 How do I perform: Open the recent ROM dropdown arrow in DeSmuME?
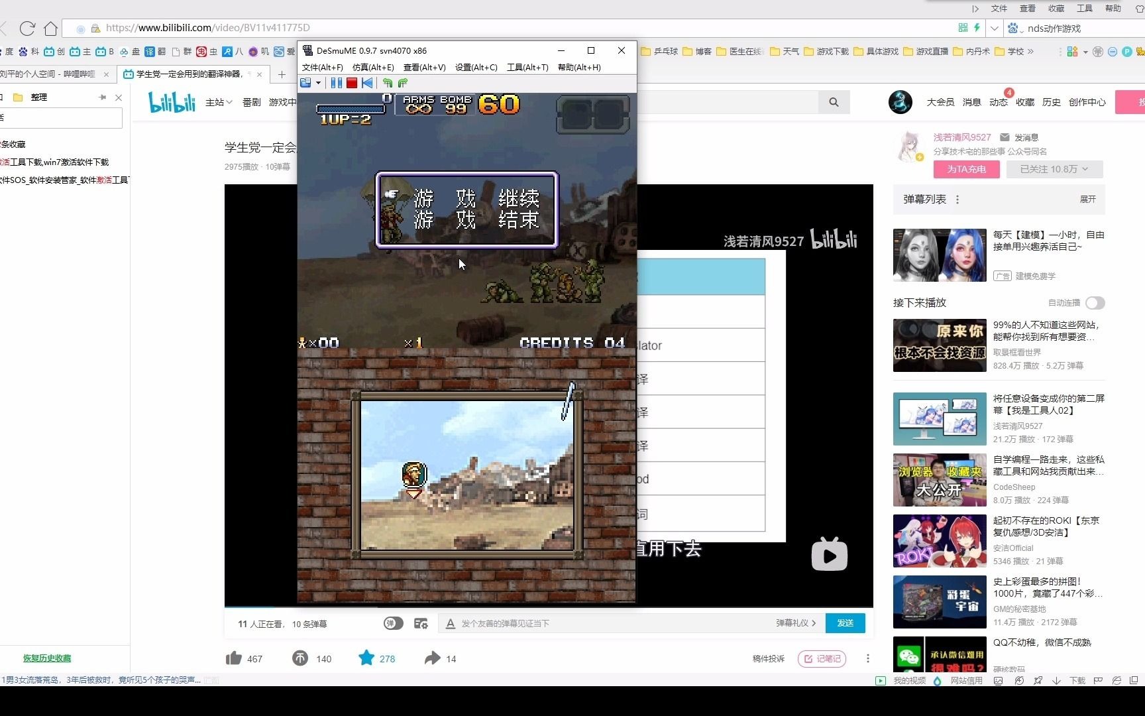pyautogui.click(x=319, y=83)
